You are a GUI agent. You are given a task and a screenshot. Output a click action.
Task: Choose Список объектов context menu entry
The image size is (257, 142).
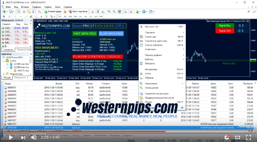coord(162,45)
